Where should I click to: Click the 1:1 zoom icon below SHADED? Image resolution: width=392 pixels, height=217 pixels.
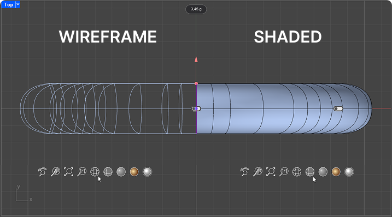point(284,172)
